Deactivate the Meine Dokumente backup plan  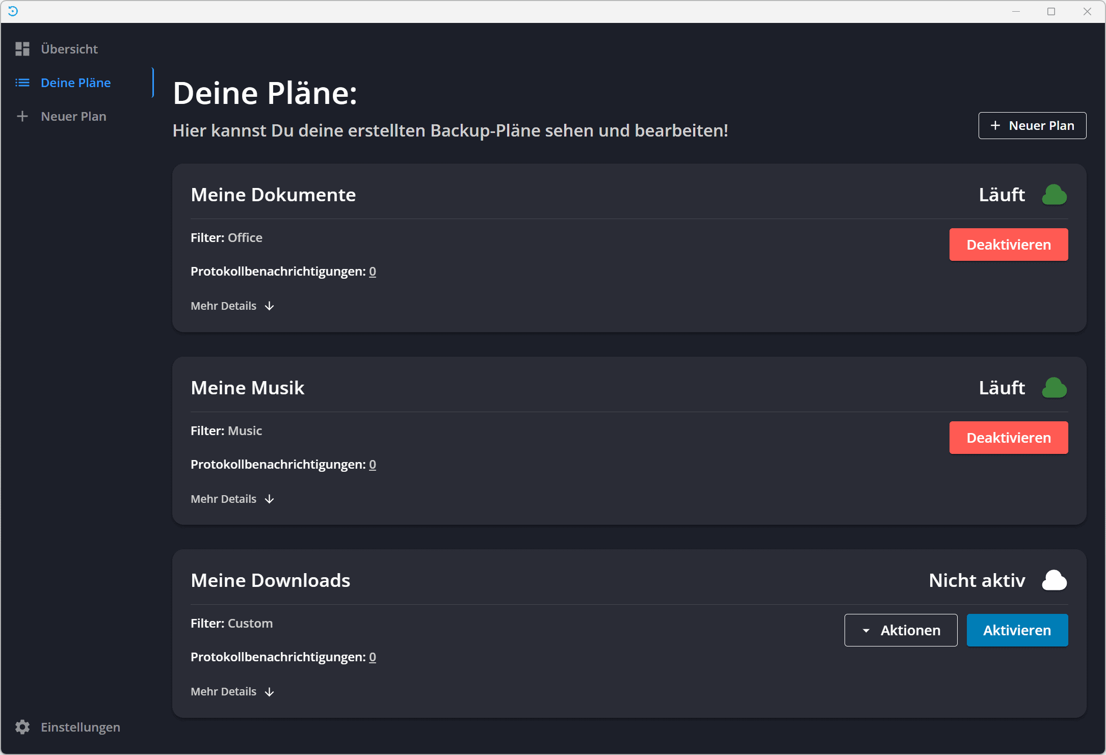pos(1008,245)
